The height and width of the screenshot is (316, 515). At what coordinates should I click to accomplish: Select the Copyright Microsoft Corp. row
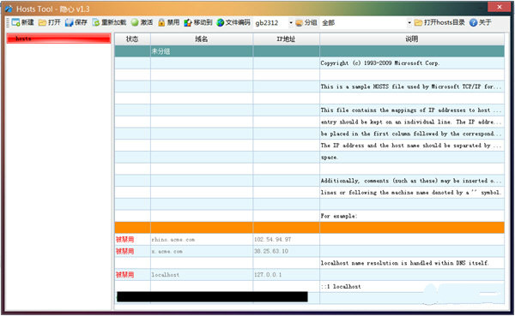coord(309,63)
